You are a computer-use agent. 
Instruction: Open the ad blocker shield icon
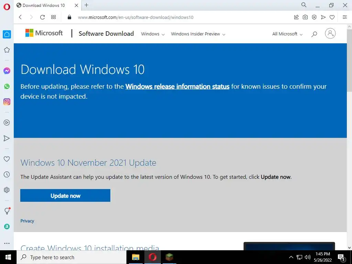[x=314, y=17]
